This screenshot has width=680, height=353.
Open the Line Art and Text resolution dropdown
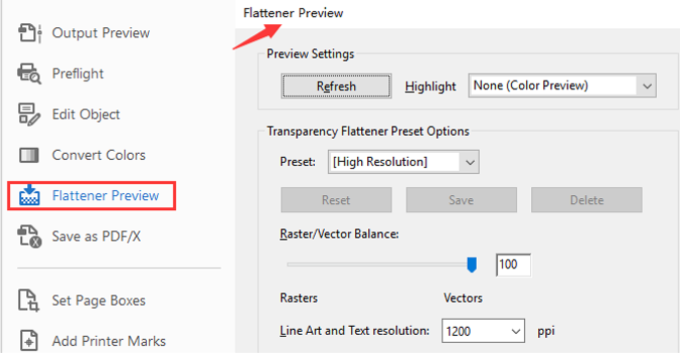tap(483, 331)
